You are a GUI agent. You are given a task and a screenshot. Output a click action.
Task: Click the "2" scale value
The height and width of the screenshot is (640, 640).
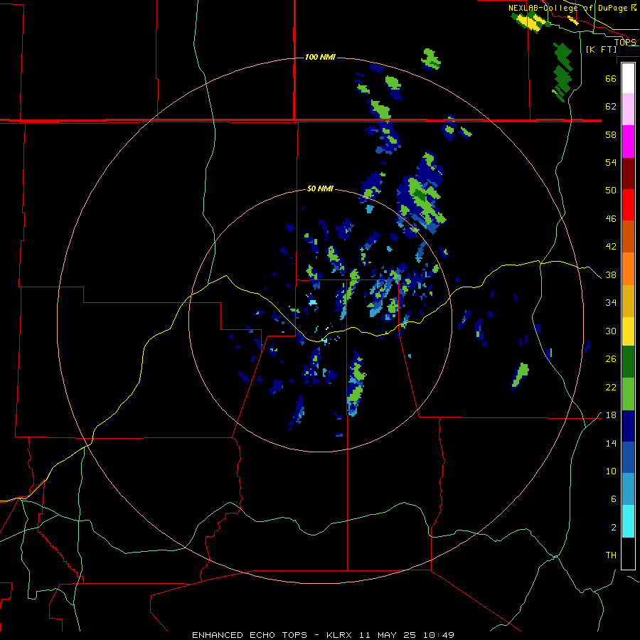[x=614, y=528]
